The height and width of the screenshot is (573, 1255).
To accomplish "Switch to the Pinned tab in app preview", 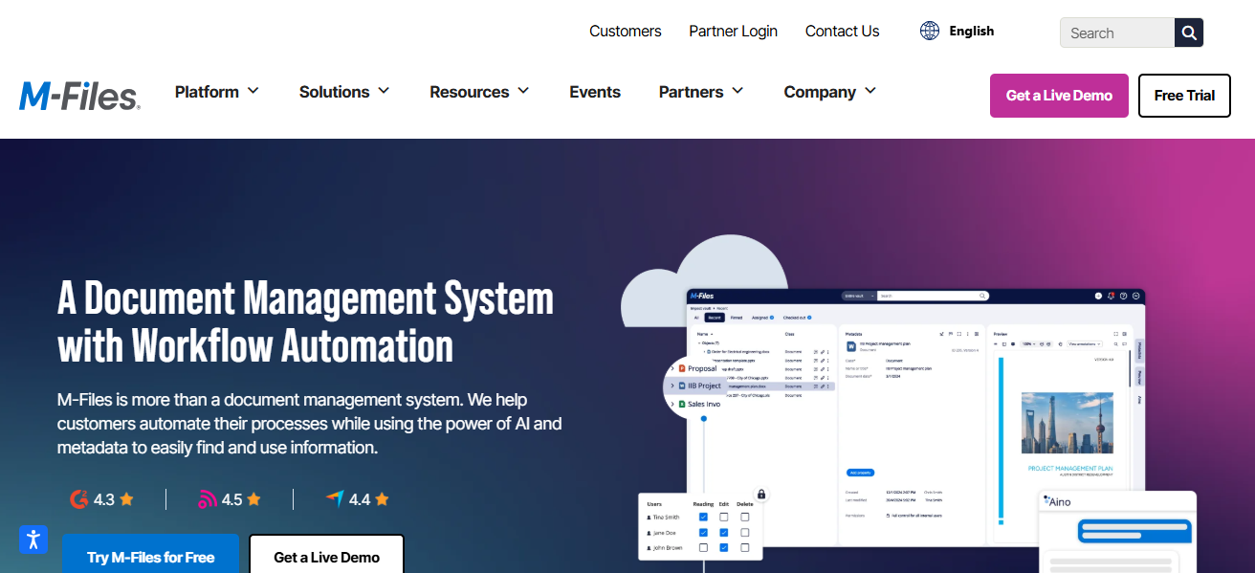I will [x=737, y=317].
